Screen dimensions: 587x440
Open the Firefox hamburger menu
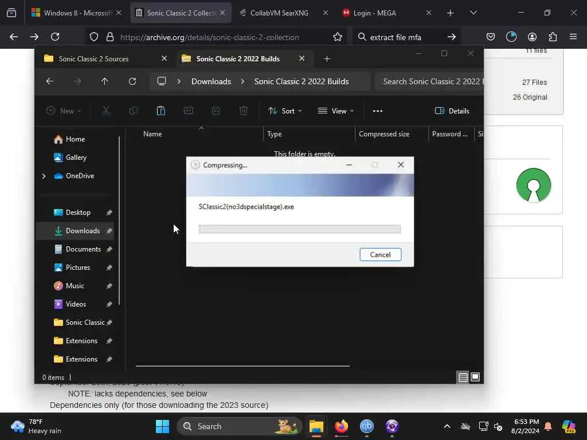pyautogui.click(x=573, y=37)
